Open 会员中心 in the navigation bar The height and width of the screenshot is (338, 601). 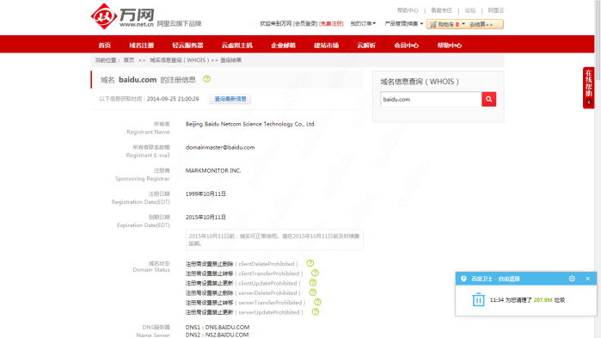pyautogui.click(x=407, y=46)
